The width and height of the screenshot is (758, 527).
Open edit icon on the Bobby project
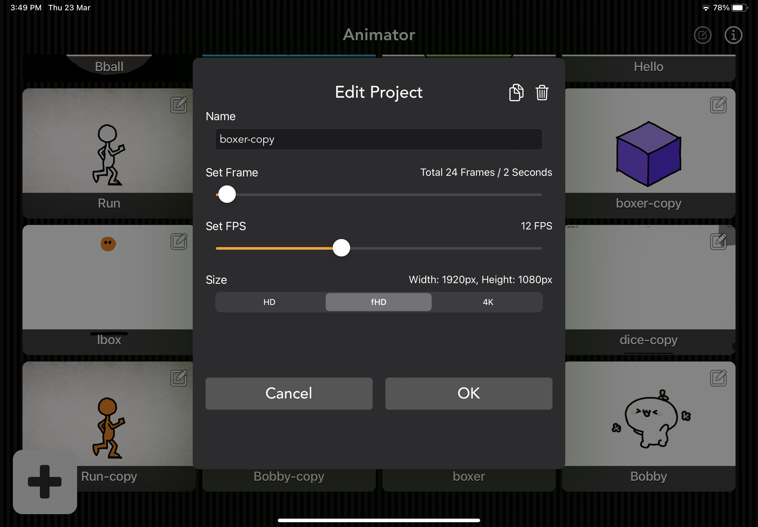pyautogui.click(x=718, y=378)
